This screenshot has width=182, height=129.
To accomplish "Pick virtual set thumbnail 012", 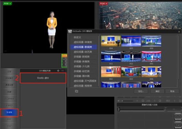I will click(131, 56).
